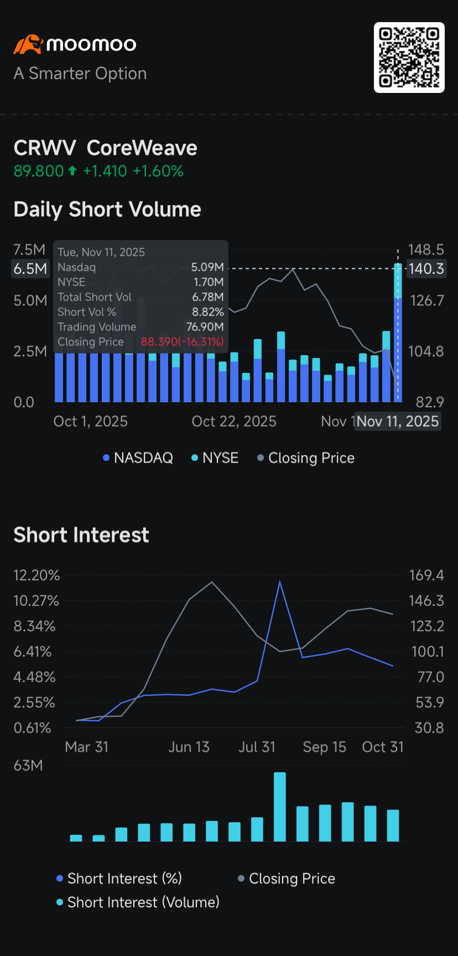The image size is (458, 956).
Task: Click the CRWV CoreWeave ticker title
Action: (x=106, y=148)
